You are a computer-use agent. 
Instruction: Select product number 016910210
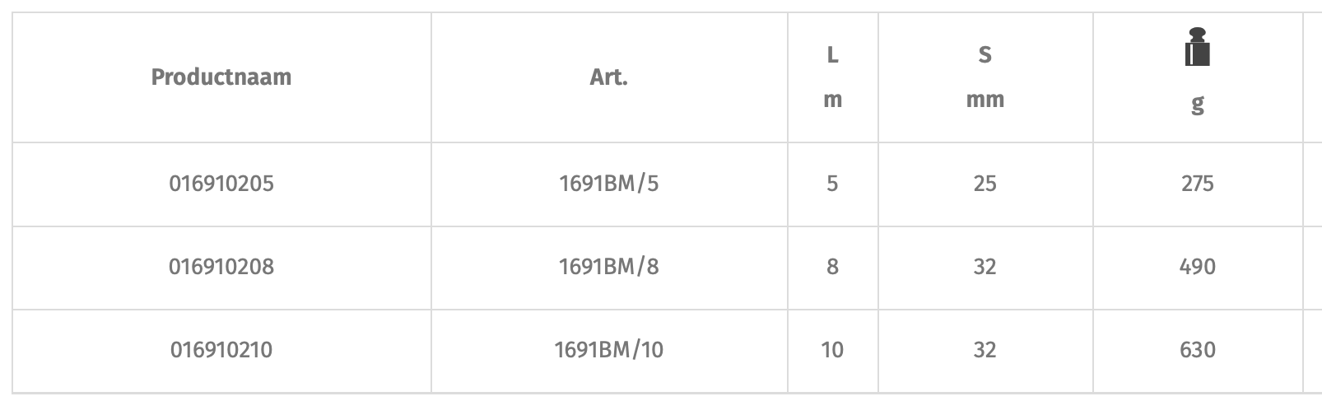(221, 350)
